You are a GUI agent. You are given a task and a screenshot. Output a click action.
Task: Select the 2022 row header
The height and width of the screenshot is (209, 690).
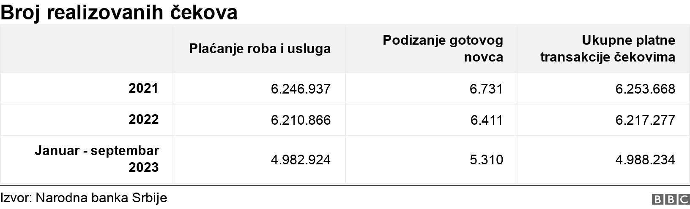[143, 120]
